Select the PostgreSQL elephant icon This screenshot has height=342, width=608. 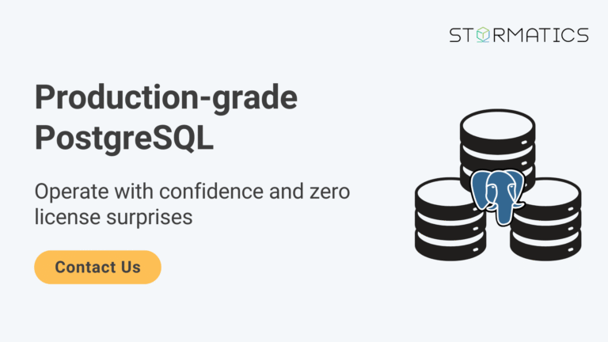(497, 194)
